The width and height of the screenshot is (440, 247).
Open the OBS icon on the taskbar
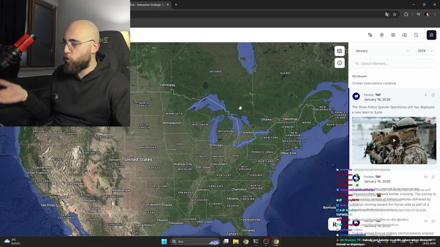point(266,242)
